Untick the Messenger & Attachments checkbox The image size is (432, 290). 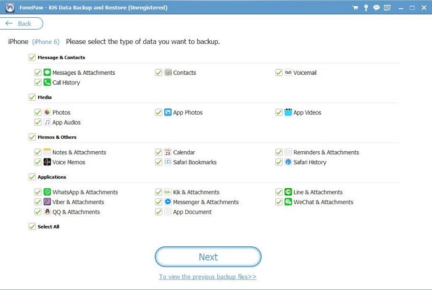[159, 202]
